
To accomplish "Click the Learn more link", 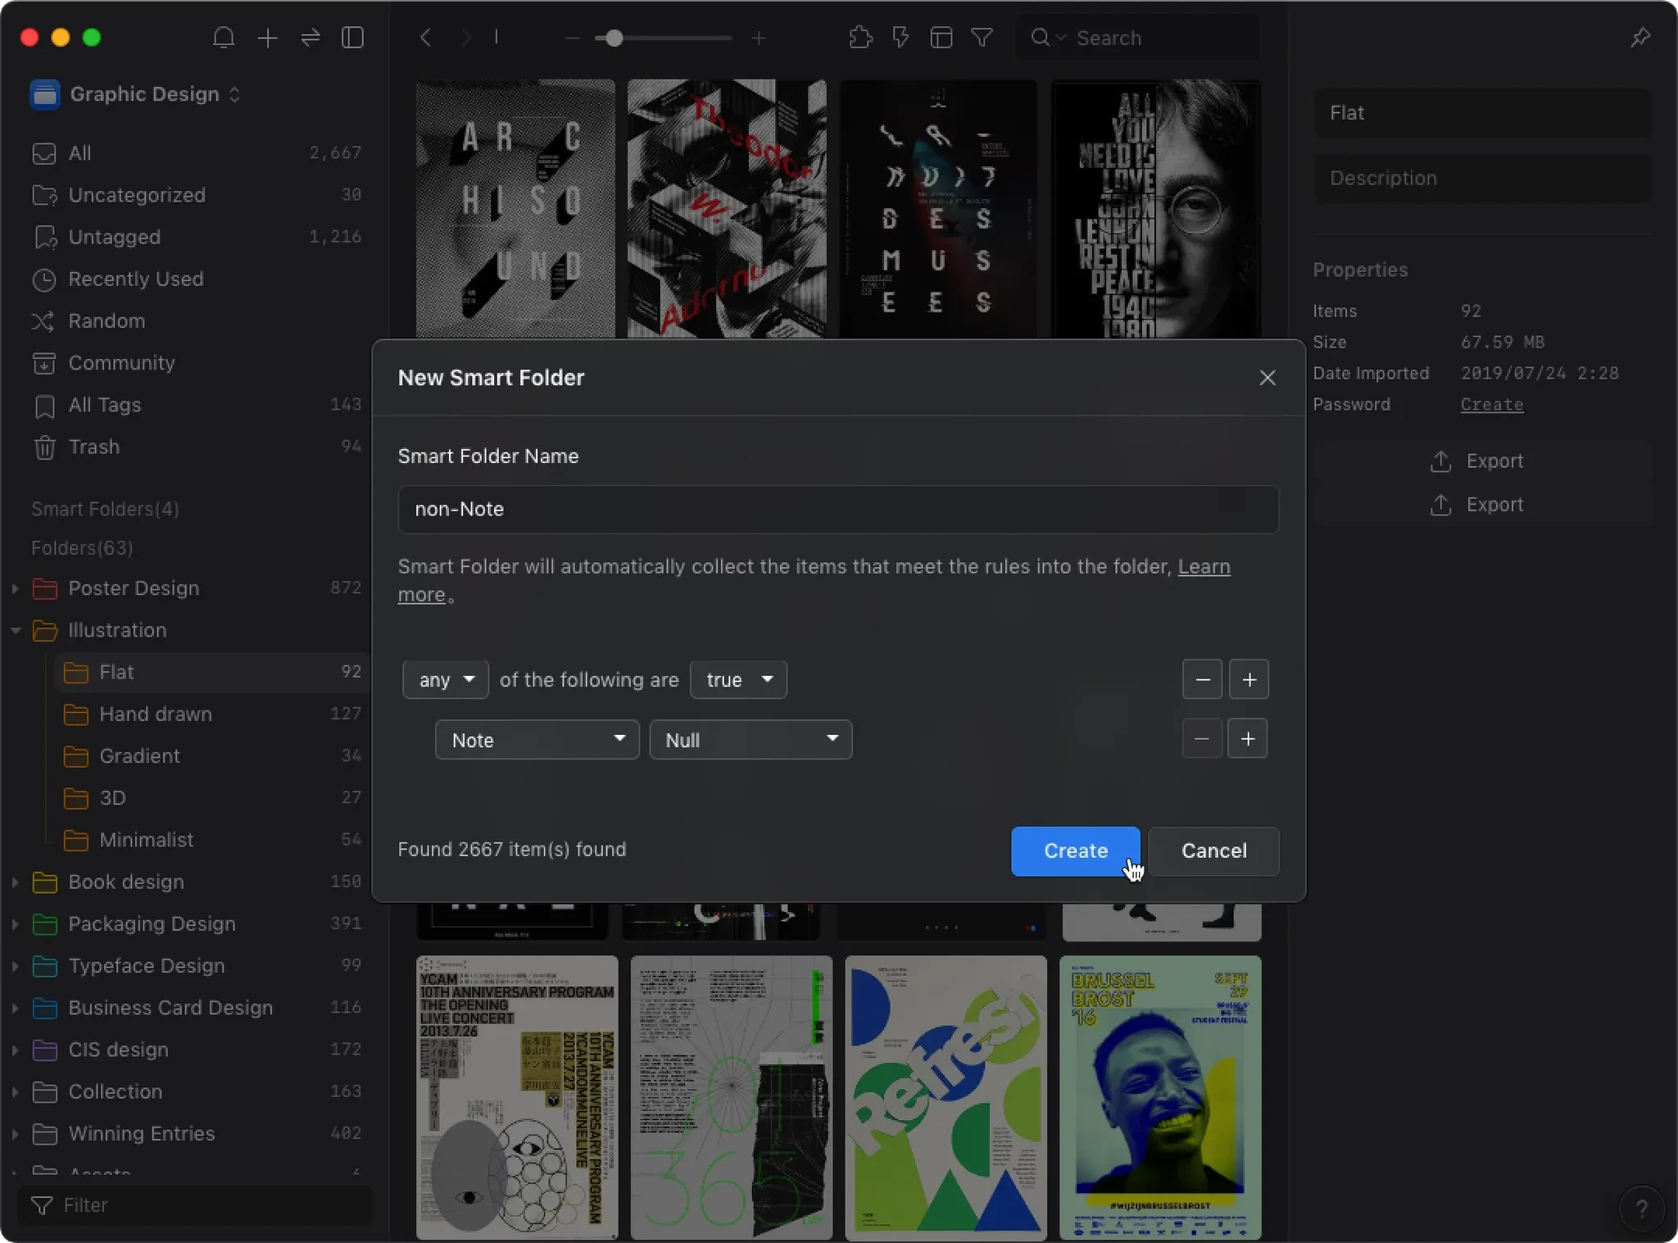I will click(x=1204, y=567).
